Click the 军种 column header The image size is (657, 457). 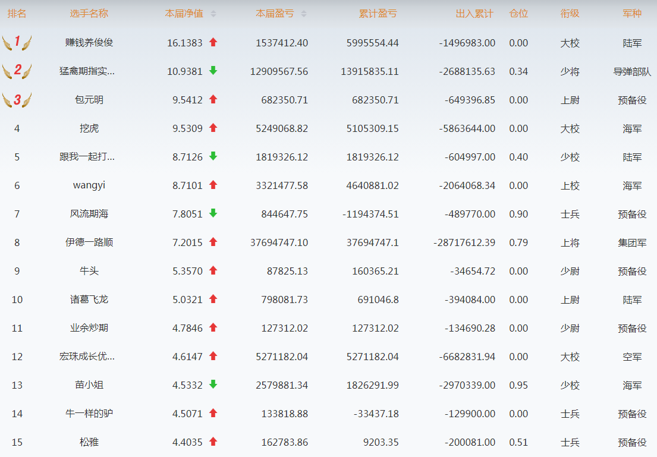tap(632, 14)
